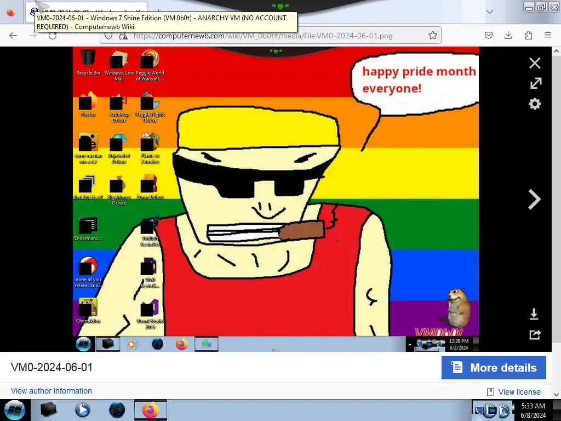Screen dimensions: 561x421
Task: Open the View license link
Action: pos(519,392)
